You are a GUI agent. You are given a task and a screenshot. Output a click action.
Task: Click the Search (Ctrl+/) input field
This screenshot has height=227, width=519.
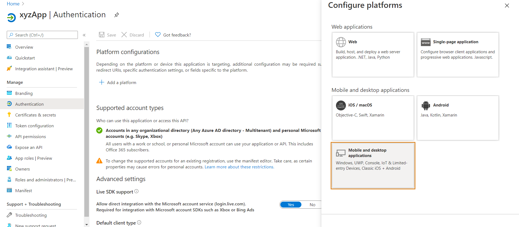pos(42,35)
